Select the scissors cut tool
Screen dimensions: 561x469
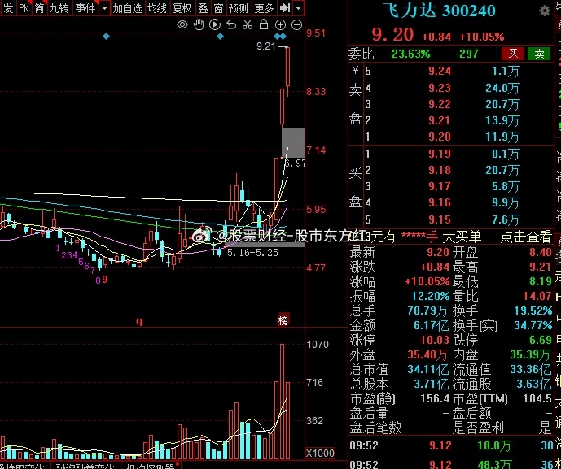(x=247, y=24)
